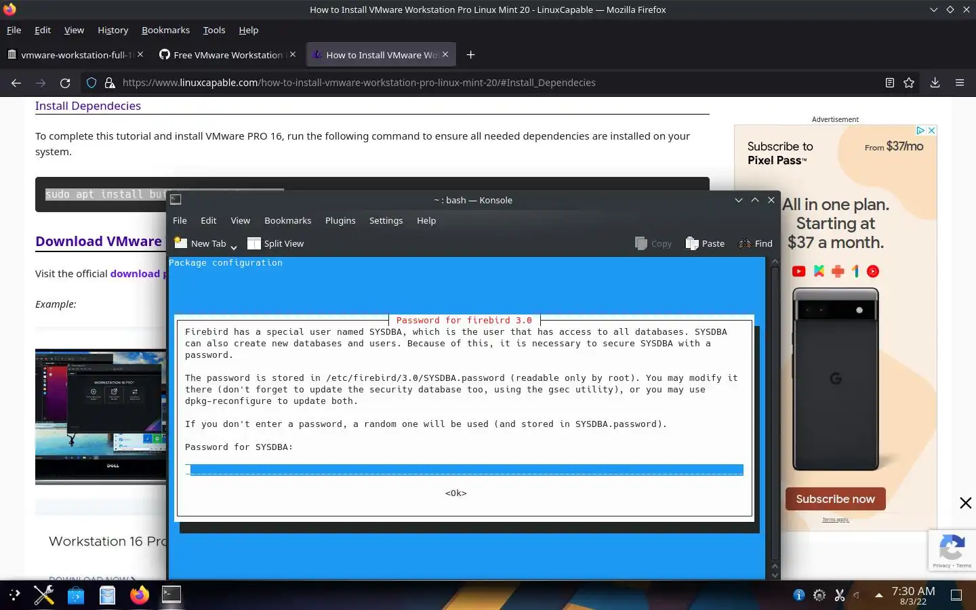Open Konsole Edit menu
The height and width of the screenshot is (610, 976).
coord(209,220)
